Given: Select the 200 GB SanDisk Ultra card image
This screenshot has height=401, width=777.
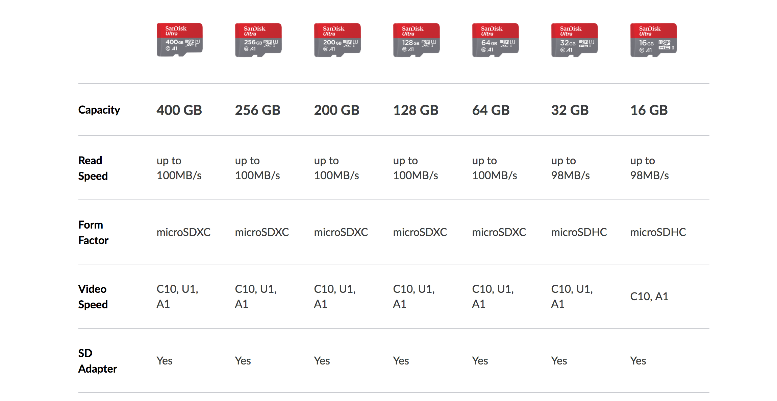Looking at the screenshot, I should [337, 40].
